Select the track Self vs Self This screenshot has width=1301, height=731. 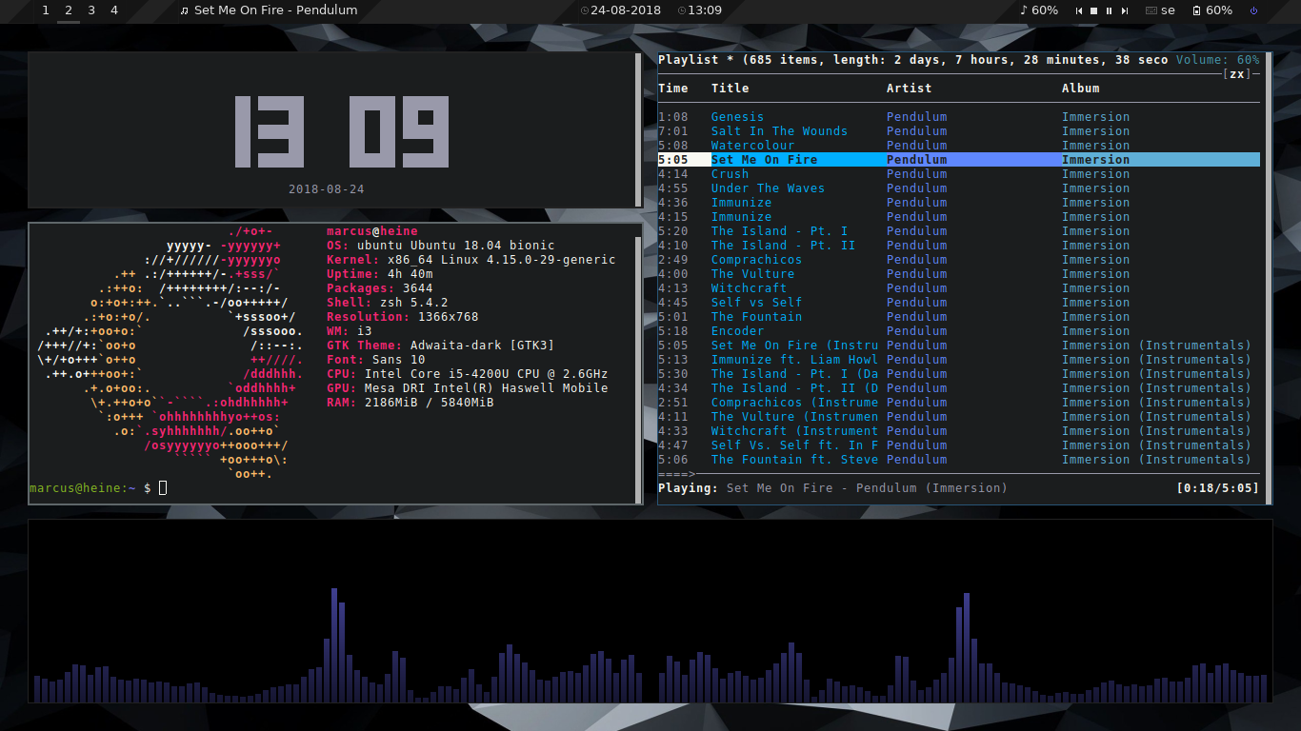[x=958, y=303]
